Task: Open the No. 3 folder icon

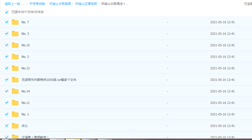Action: pos(15,34)
